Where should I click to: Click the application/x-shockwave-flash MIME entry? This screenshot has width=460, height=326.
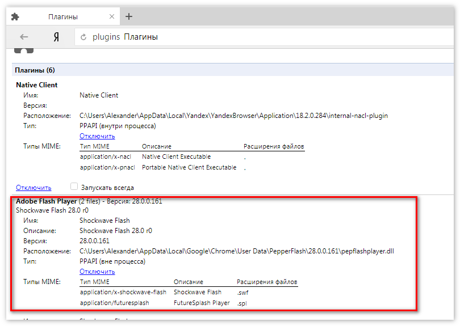pyautogui.click(x=123, y=293)
